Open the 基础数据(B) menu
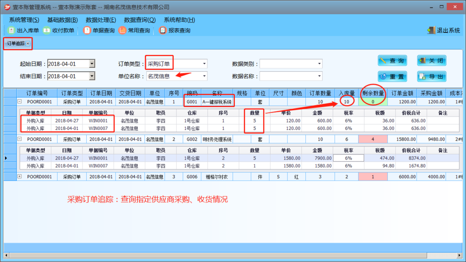The width and height of the screenshot is (466, 262). coord(62,20)
